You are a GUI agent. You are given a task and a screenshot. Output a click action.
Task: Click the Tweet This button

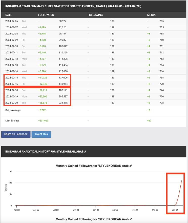[x=41, y=134]
